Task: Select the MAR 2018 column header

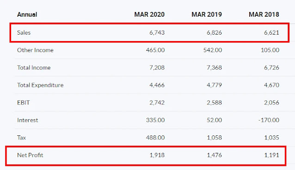Action: (x=264, y=14)
